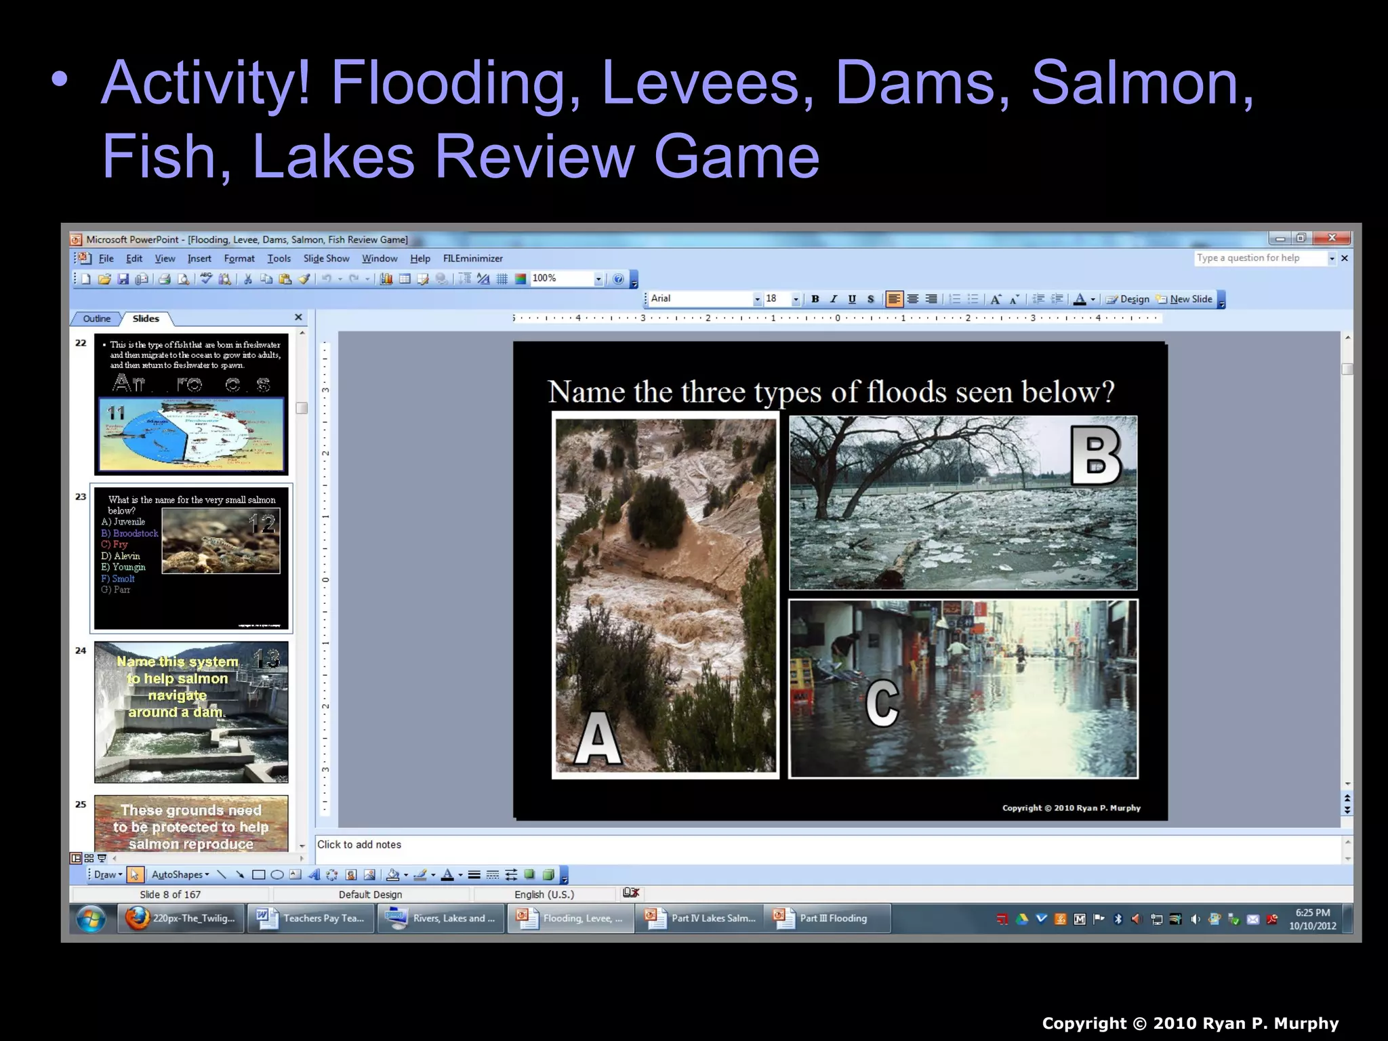1388x1041 pixels.
Task: Toggle Italic text formatting
Action: 834,299
